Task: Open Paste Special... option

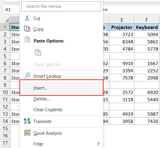Action: (48, 65)
